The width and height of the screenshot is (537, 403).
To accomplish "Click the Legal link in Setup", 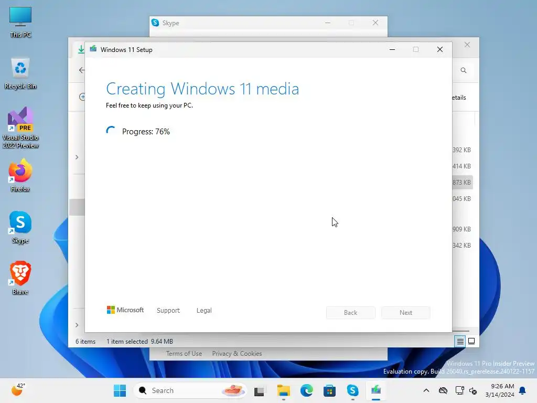I will pos(204,311).
